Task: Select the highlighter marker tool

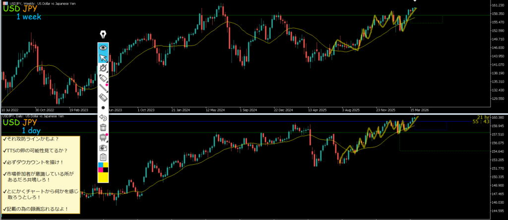Action: click(103, 79)
